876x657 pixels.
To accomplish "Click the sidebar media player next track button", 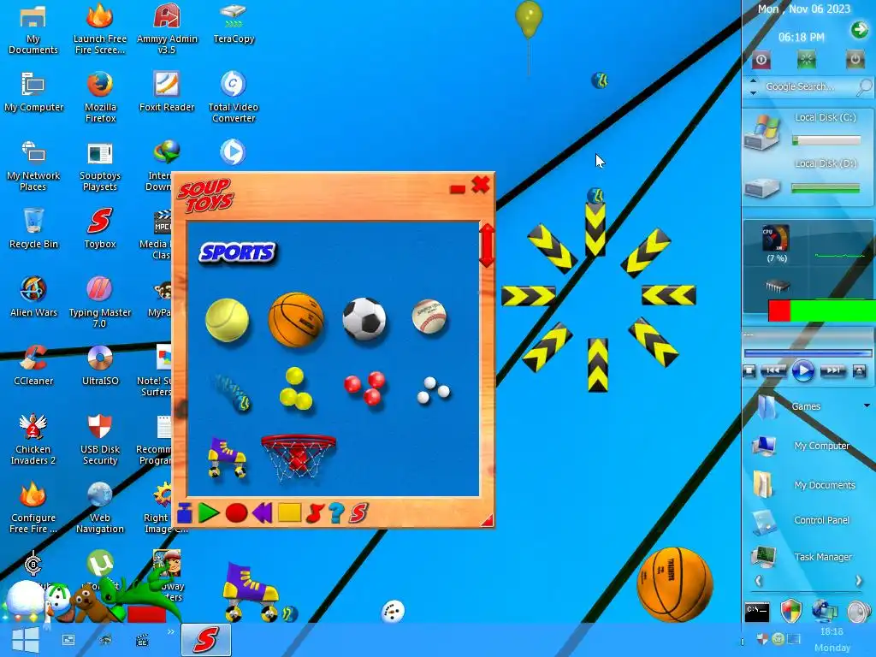I will click(x=832, y=370).
